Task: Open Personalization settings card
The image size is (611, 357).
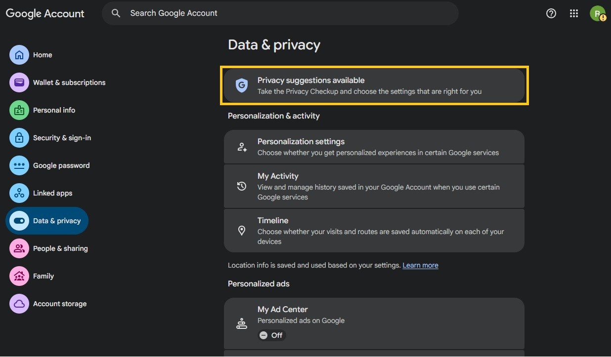Action: pyautogui.click(x=374, y=147)
